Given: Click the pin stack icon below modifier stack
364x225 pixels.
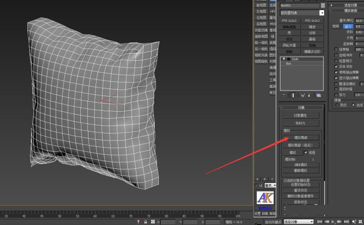Looking at the screenshot, I should click(284, 95).
